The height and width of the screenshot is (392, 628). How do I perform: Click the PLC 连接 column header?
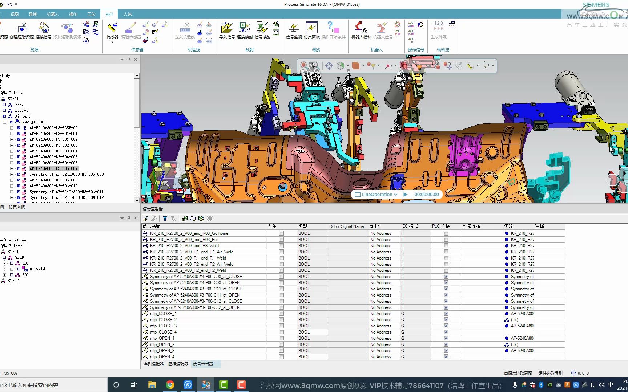[x=446, y=226]
